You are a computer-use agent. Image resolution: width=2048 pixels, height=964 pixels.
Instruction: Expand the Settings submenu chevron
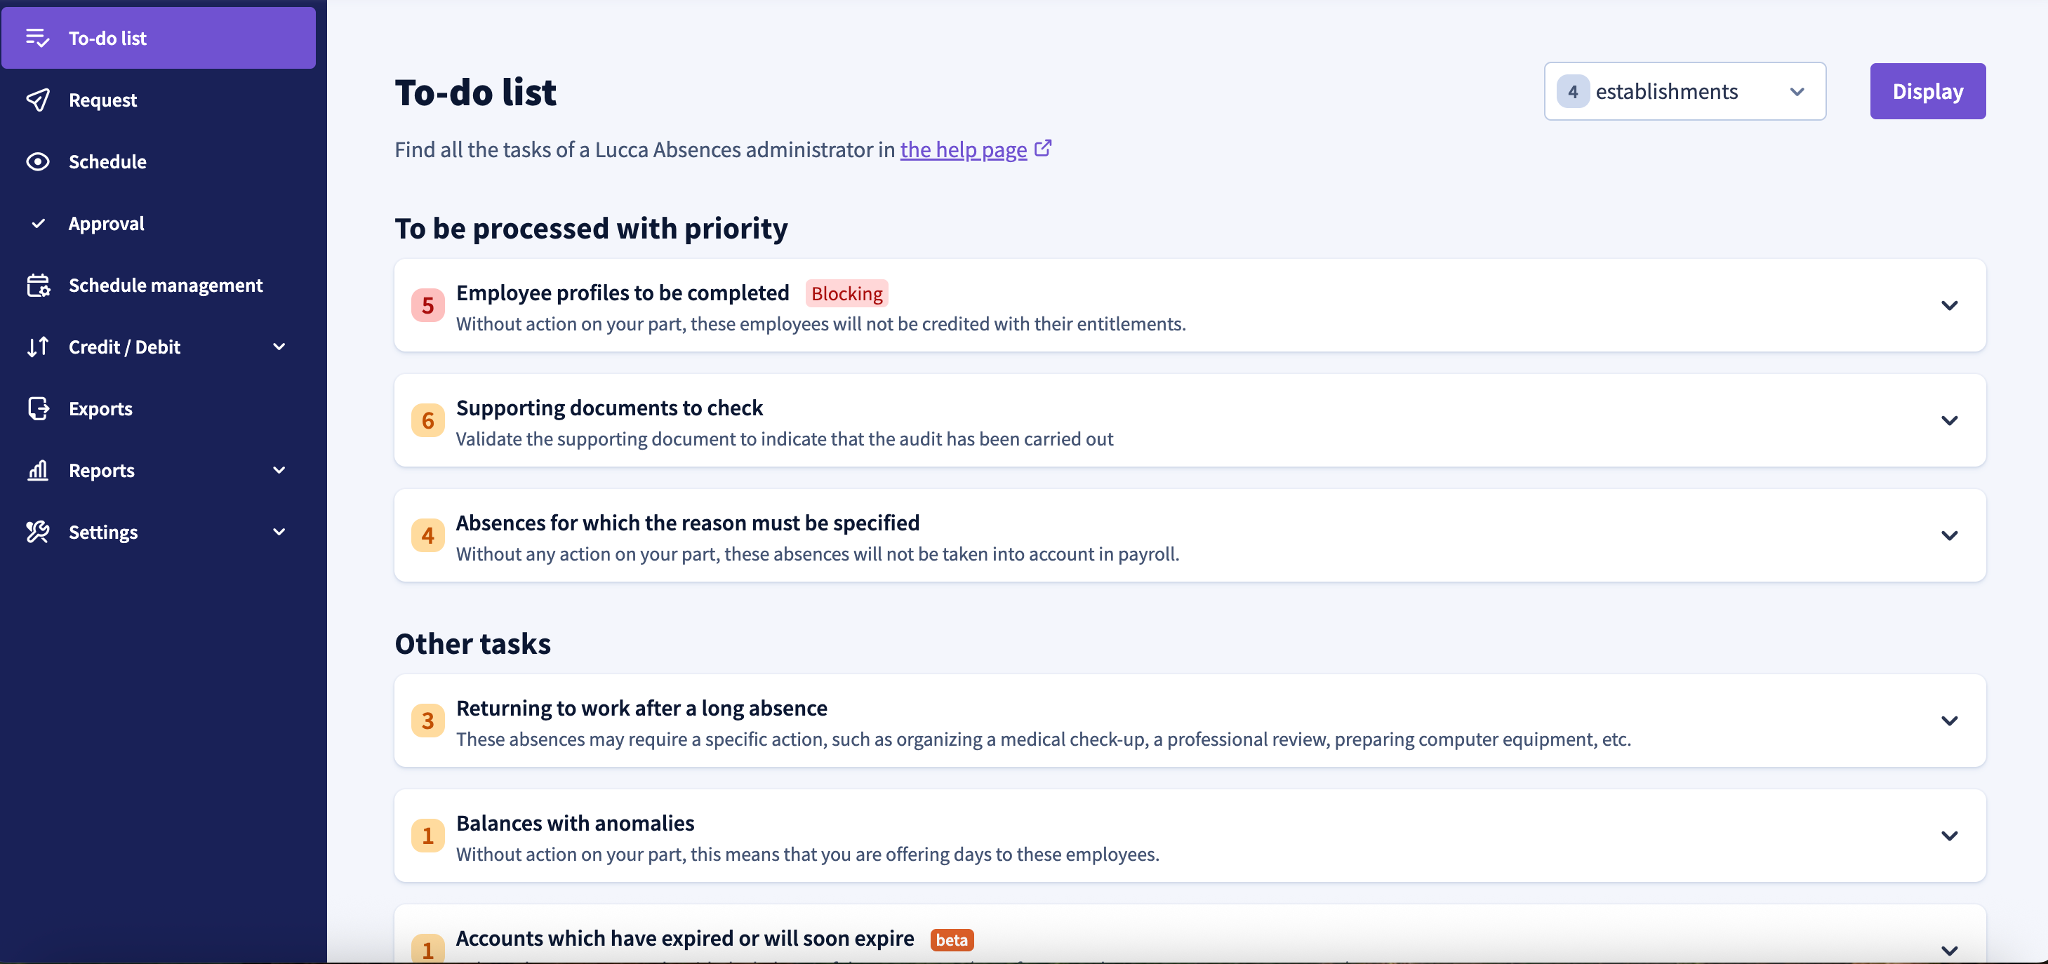[x=279, y=532]
